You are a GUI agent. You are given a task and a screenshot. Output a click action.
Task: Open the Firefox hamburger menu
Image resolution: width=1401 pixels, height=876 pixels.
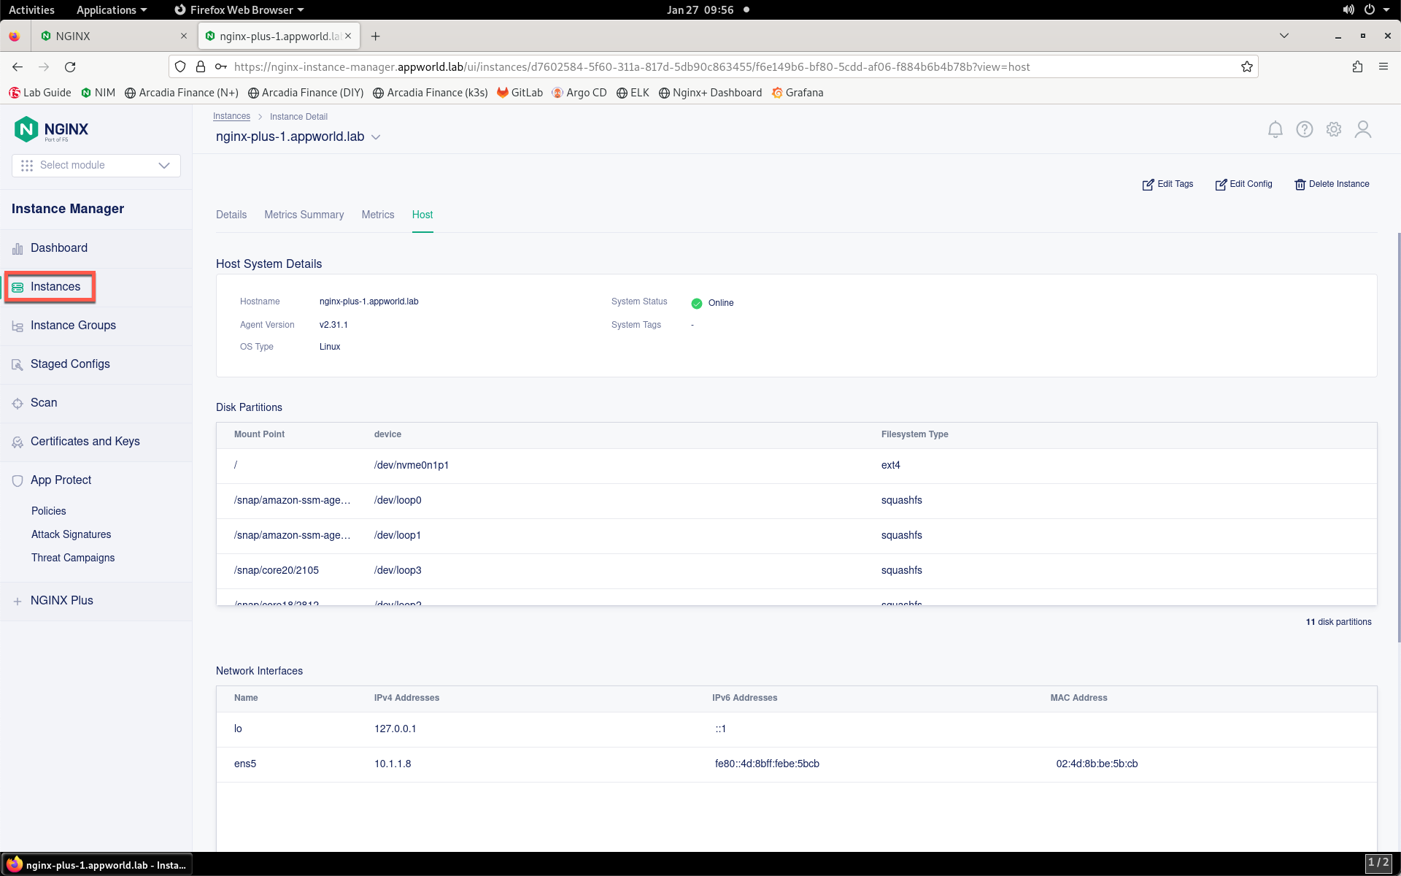1383,67
